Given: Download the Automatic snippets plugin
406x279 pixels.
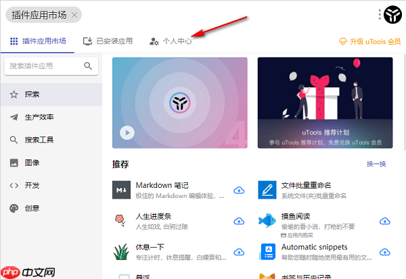Looking at the screenshot, I should 385,252.
